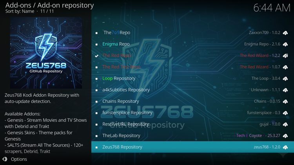Click cloud icon on a4kSubtitles Repository row
This screenshot has width=294, height=165.
(285, 90)
